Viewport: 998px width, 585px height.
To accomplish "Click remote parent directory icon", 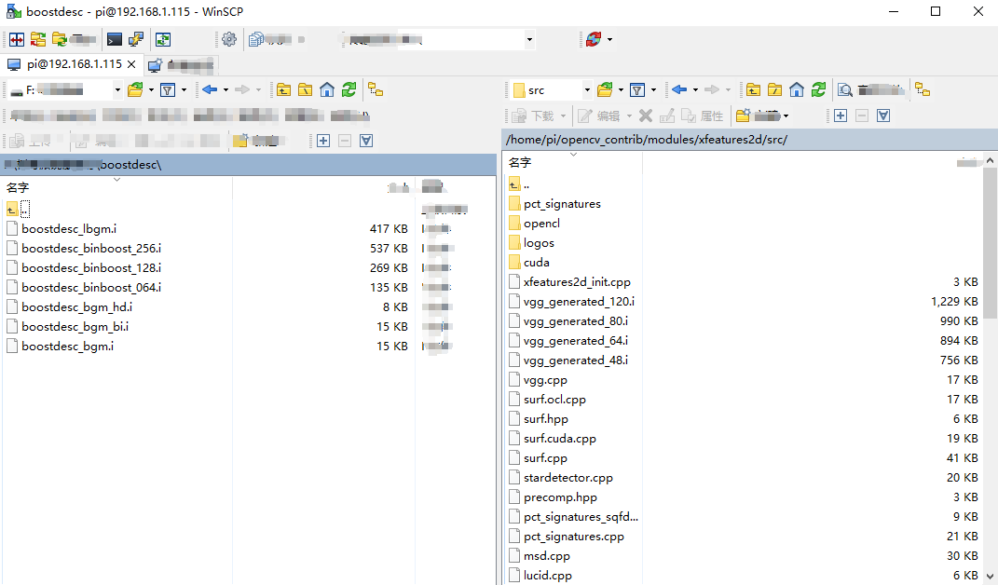I will [753, 89].
